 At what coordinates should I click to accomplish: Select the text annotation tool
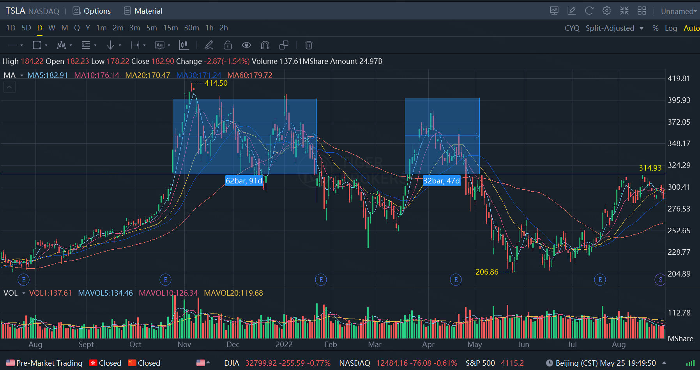coord(159,45)
